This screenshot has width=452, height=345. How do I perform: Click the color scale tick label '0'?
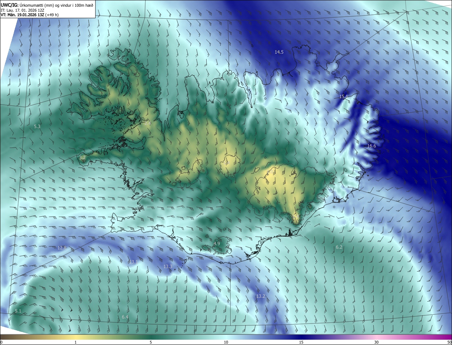(1, 342)
